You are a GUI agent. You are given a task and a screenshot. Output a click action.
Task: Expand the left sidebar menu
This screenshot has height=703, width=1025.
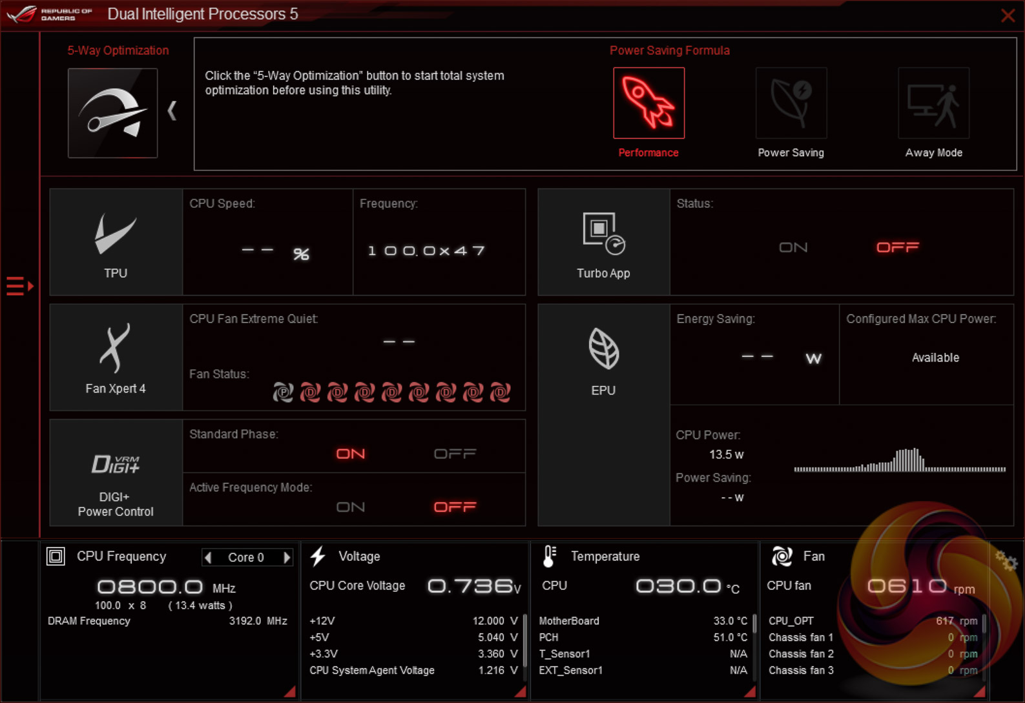(x=19, y=285)
